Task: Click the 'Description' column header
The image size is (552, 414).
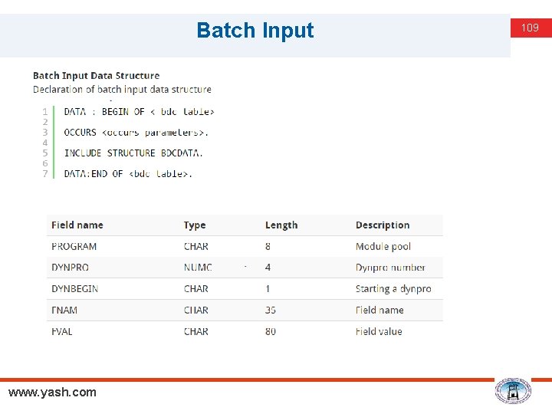Action: click(x=383, y=225)
